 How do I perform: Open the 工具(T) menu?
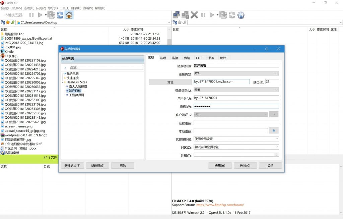click(x=64, y=8)
